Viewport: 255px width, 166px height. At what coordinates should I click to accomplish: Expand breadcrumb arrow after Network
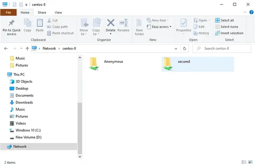pos(59,48)
